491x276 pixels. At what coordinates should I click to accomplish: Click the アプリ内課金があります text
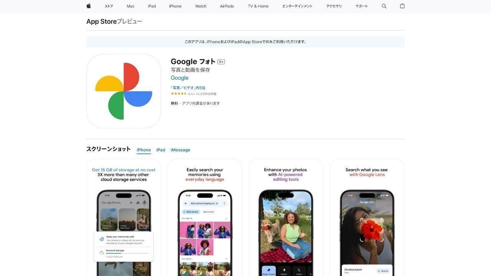[x=201, y=103]
